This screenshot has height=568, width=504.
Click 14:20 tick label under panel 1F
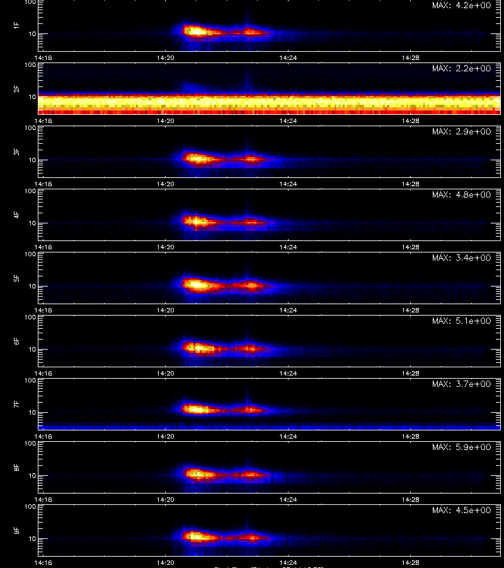click(x=165, y=57)
